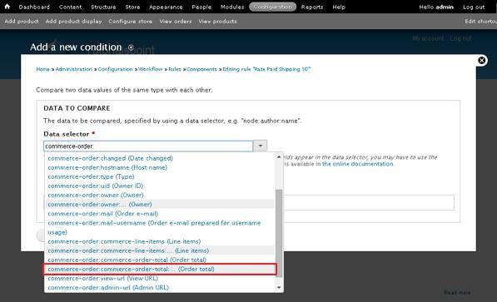This screenshot has height=302, width=497.
Task: Click Rules breadcrumb link
Action: (175, 69)
